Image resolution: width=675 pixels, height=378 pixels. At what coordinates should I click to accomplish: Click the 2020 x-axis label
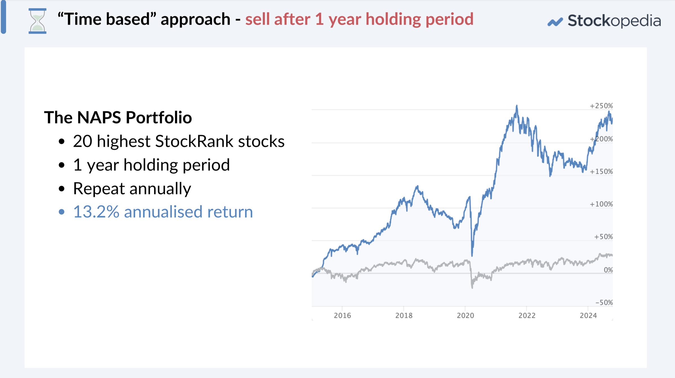pyautogui.click(x=465, y=316)
